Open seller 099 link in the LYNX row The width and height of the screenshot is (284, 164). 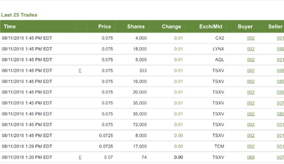point(280,49)
